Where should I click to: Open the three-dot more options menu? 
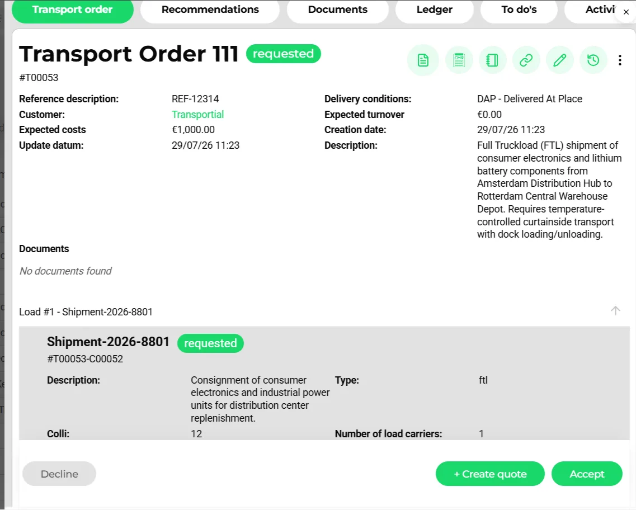coord(620,60)
